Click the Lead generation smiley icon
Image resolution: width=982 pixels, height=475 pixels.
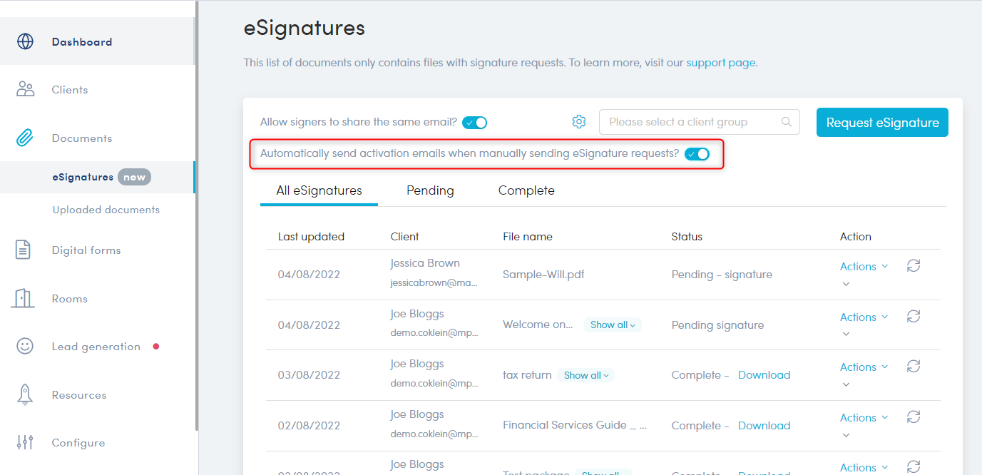[x=25, y=346]
